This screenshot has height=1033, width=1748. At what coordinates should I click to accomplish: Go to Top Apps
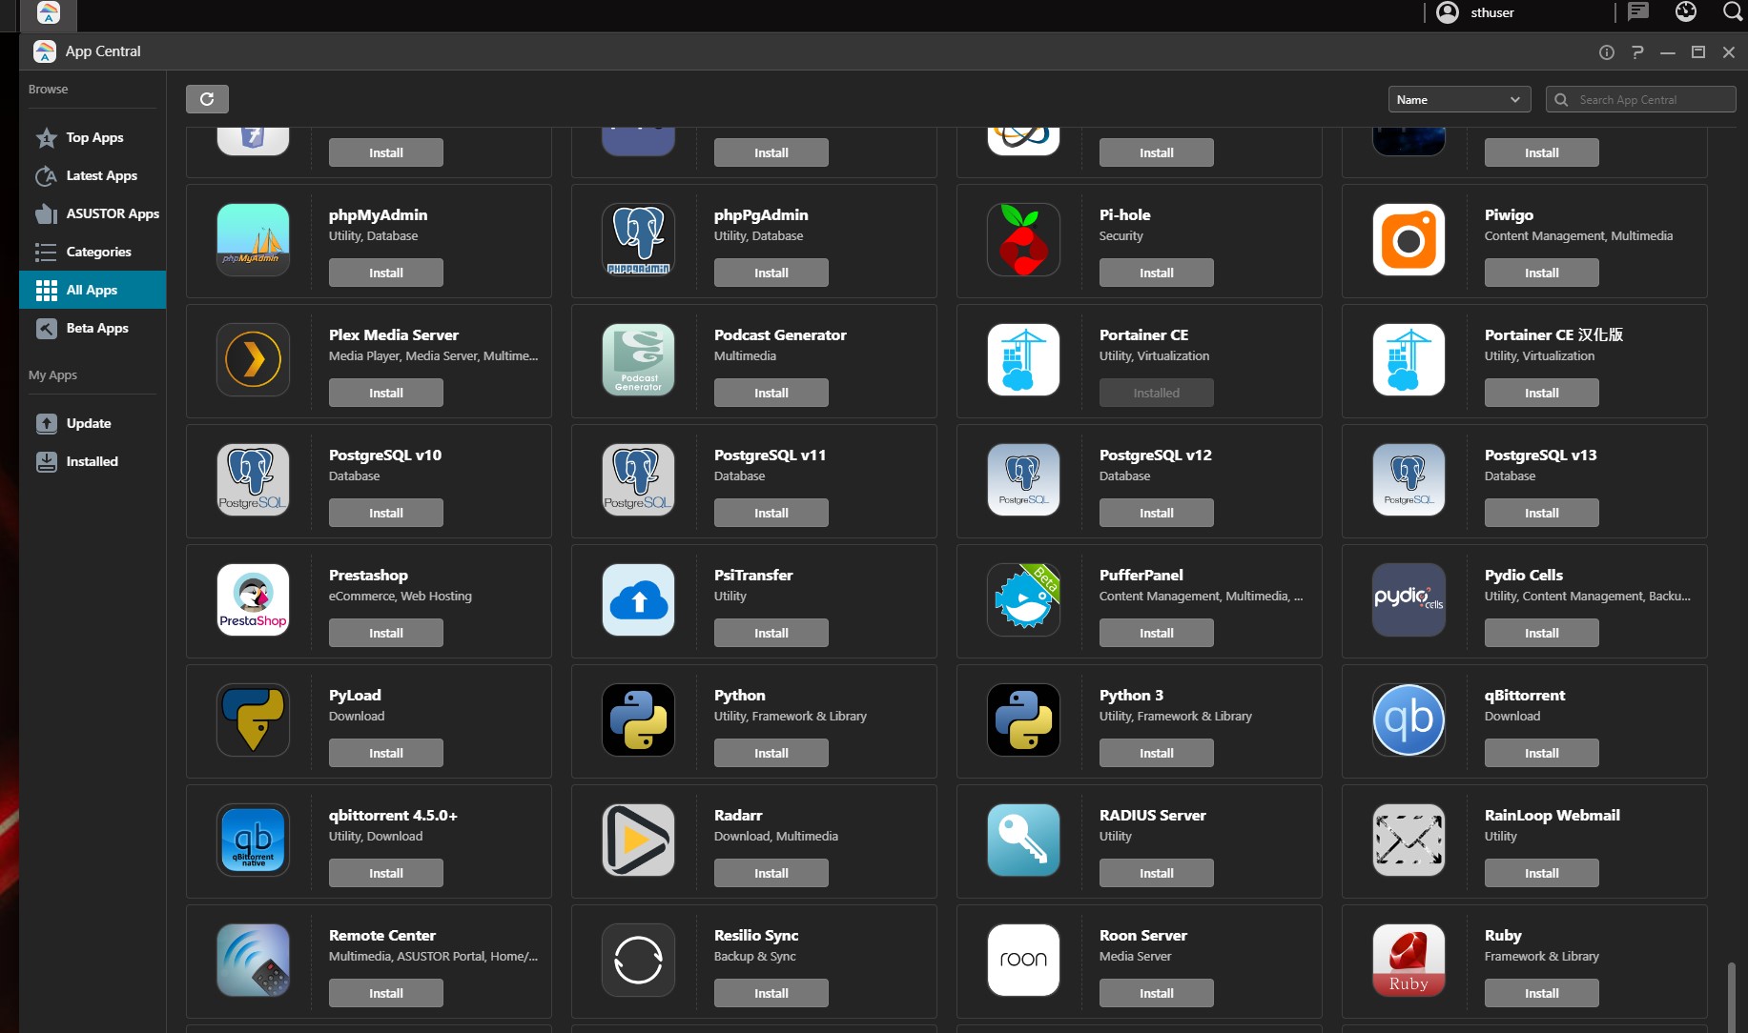coord(93,137)
